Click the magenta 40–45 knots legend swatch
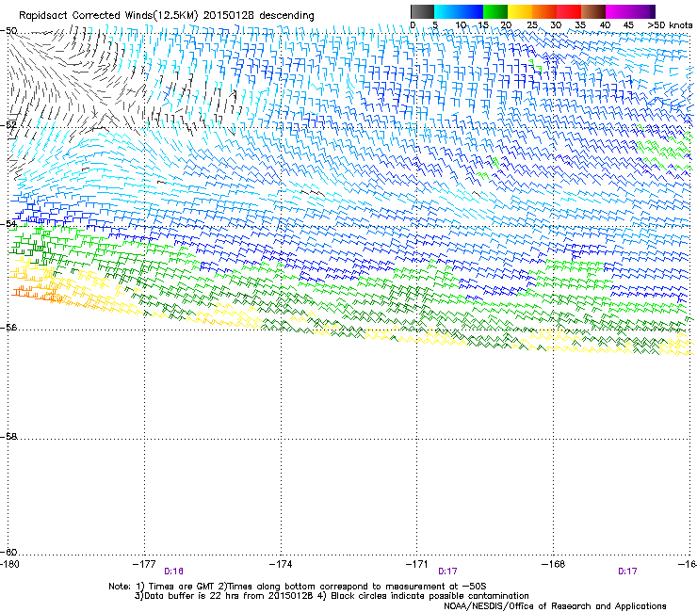 [618, 11]
